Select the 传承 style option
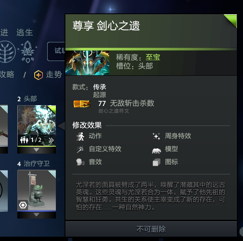 coord(100,87)
